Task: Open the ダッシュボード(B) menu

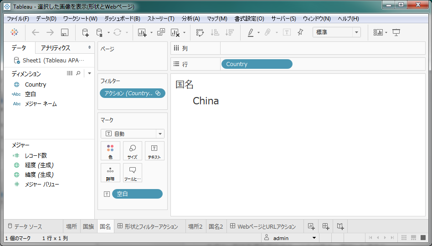Action: pos(122,19)
